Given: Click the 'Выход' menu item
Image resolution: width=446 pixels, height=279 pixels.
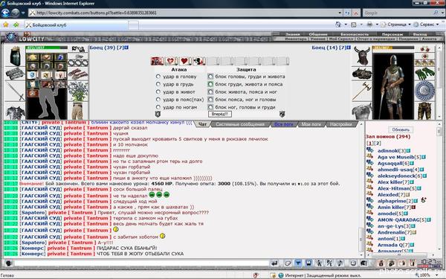Looking at the screenshot, I should 420,34.
